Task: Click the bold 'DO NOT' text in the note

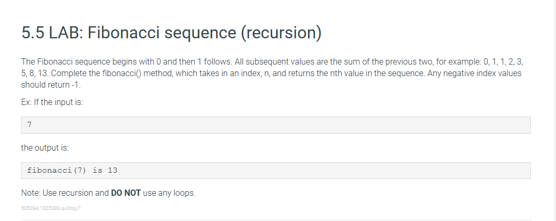Action: [x=126, y=193]
